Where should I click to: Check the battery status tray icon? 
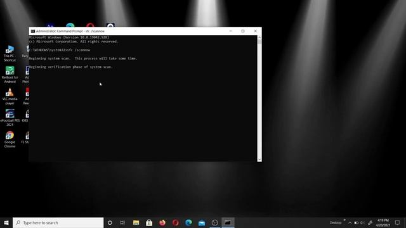pyautogui.click(x=357, y=223)
